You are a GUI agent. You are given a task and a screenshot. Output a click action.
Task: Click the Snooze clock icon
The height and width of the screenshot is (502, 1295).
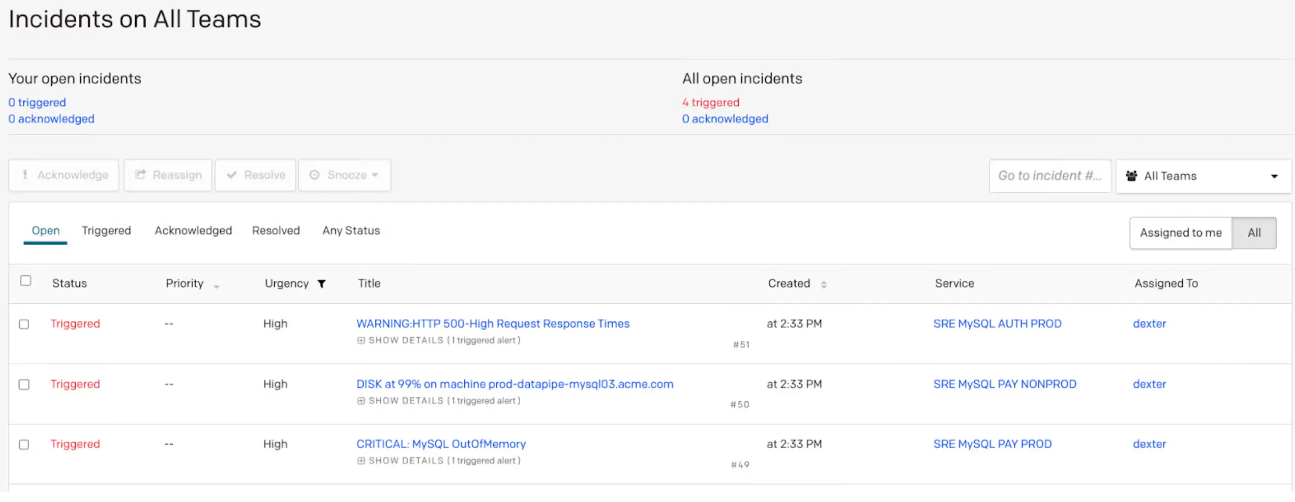[x=314, y=175]
